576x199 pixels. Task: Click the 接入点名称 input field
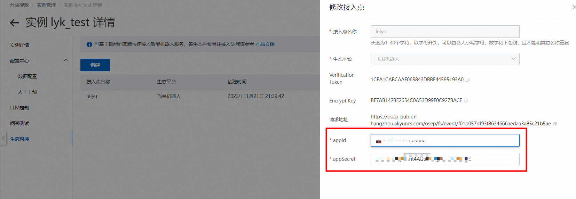[445, 32]
